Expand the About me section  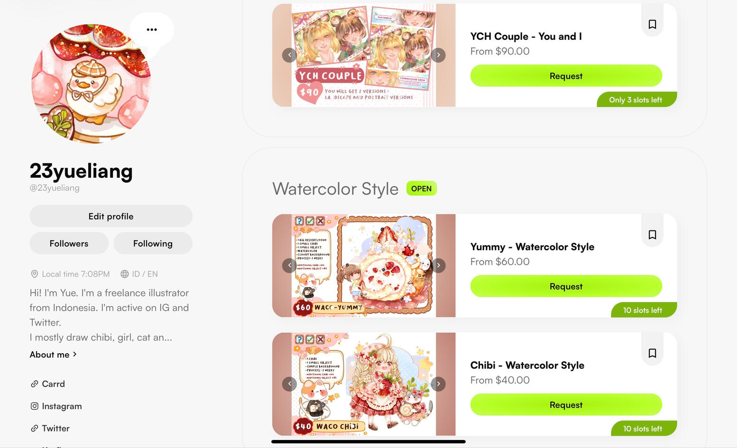pos(53,355)
